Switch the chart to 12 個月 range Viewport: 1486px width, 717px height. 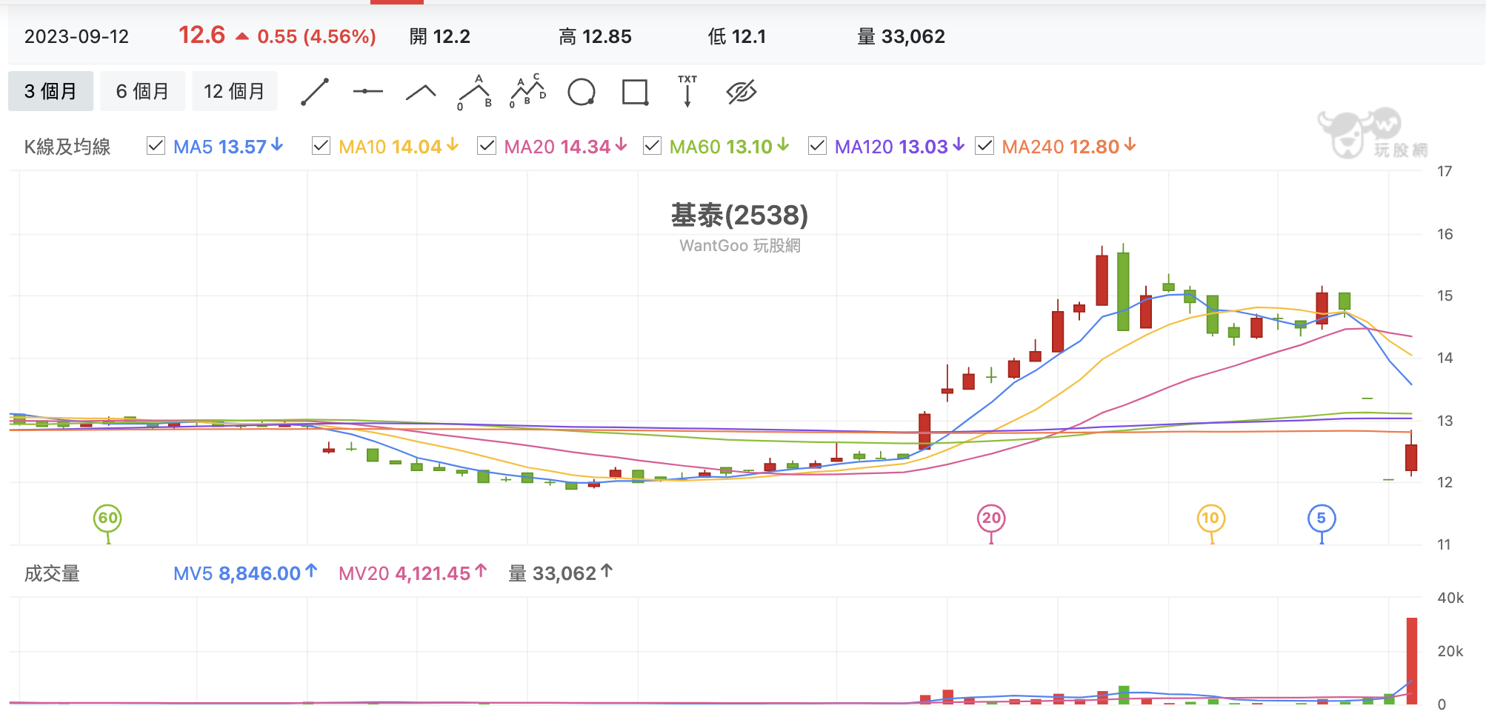(x=234, y=91)
